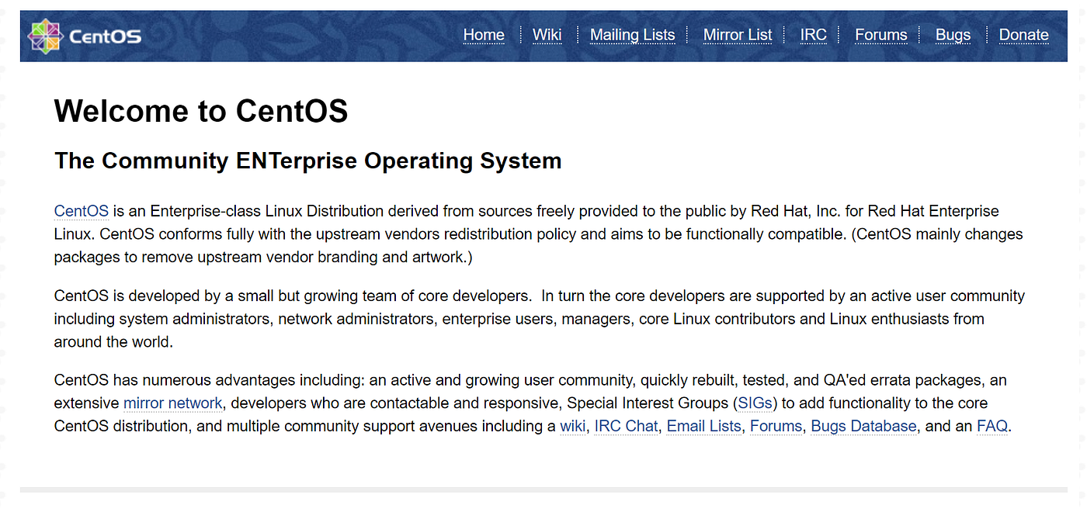This screenshot has height=512, width=1087.
Task: Click the CentOS four-square logo icon
Action: (x=45, y=35)
